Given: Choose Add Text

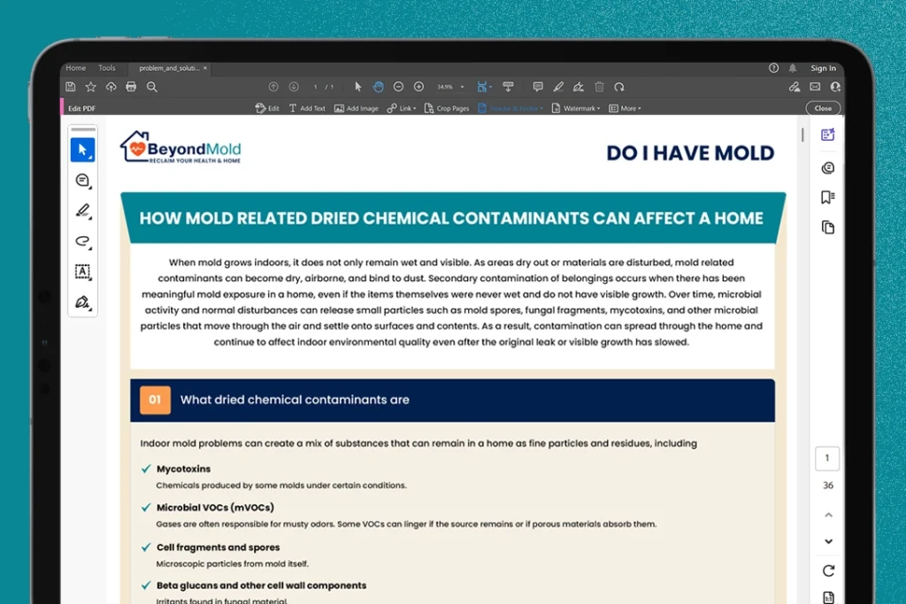Looking at the screenshot, I should click(307, 108).
